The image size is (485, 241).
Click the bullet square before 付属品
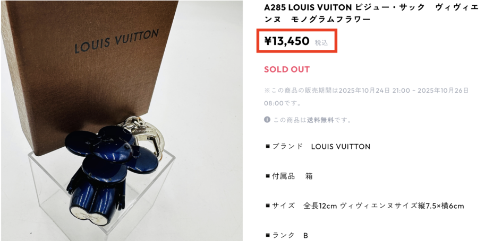[268, 176]
